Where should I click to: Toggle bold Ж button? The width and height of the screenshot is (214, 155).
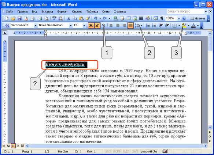91,25
